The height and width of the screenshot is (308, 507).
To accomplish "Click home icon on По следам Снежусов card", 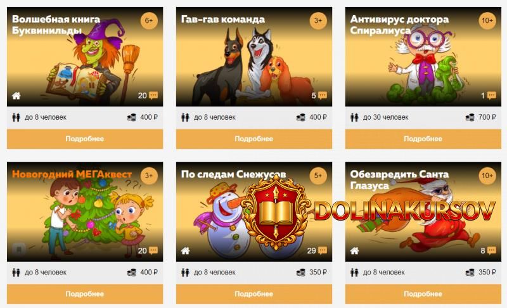I will 185,251.
